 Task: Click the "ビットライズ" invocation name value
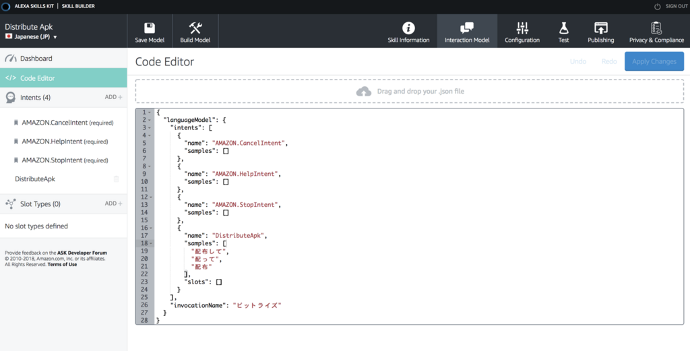pyautogui.click(x=257, y=305)
